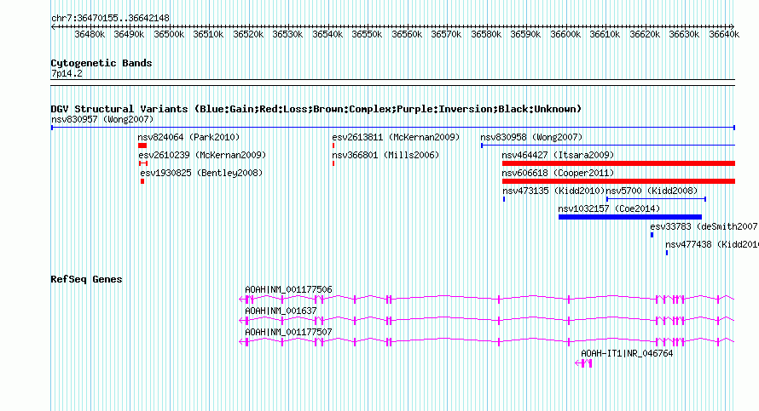759x411 pixels.
Task: Click the AOAH-IT1|NR_046764 gene label
Action: pyautogui.click(x=627, y=353)
